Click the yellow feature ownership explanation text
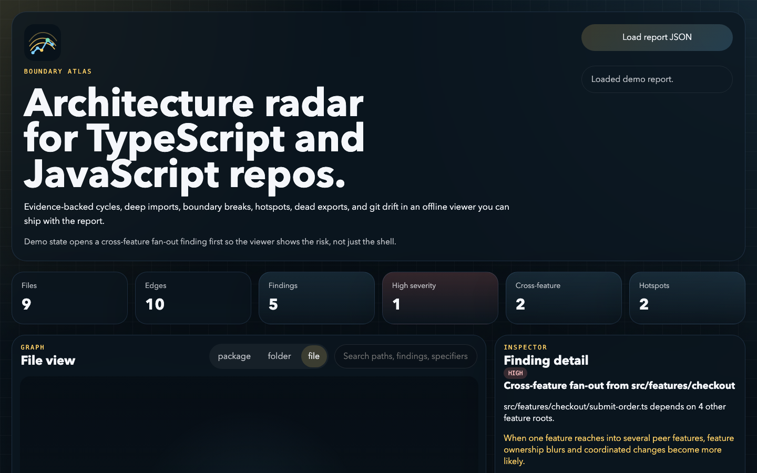The height and width of the screenshot is (473, 757). 618,449
